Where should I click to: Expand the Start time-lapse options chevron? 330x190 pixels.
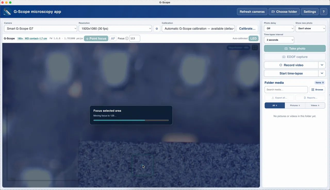coord(322,73)
